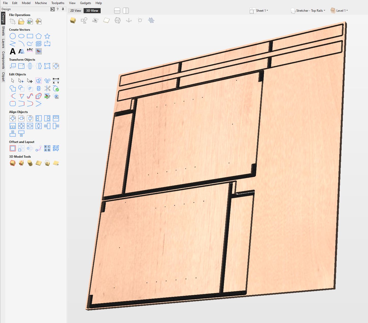The width and height of the screenshot is (368, 323).
Task: Select the Draw Polygon tool
Action: [x=39, y=36]
